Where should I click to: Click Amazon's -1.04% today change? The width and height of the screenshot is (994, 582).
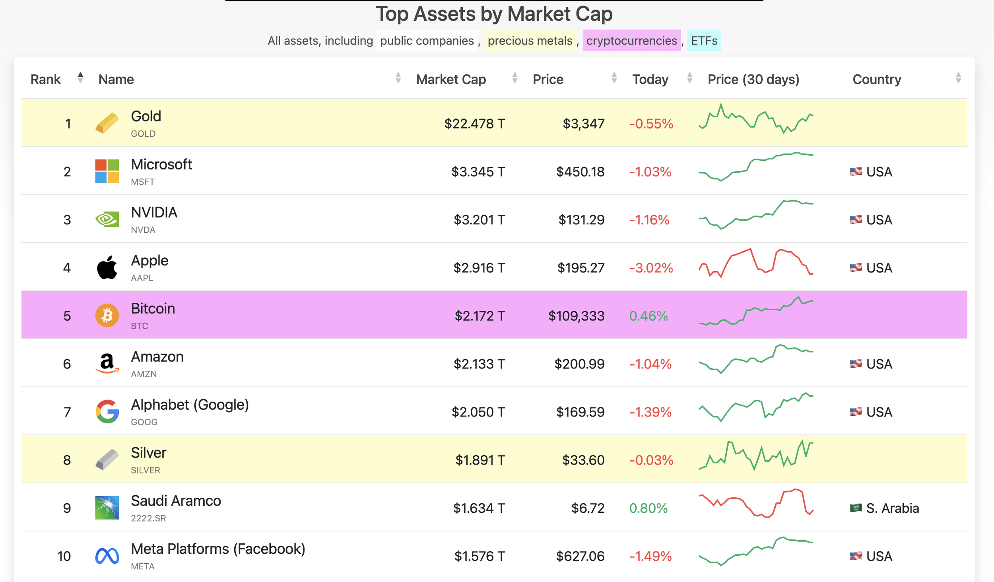coord(650,364)
